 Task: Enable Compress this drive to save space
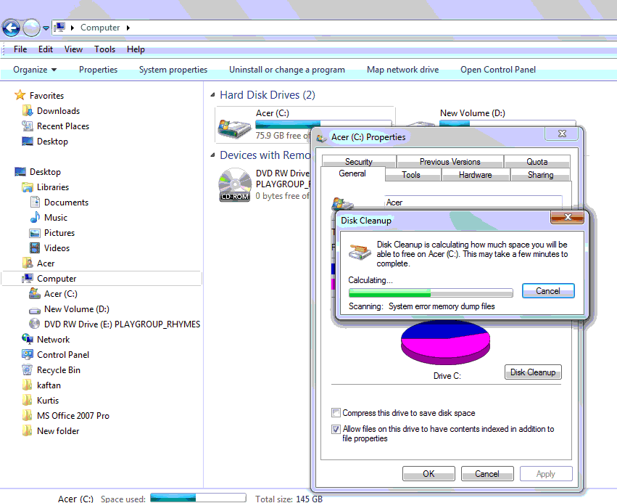point(336,413)
